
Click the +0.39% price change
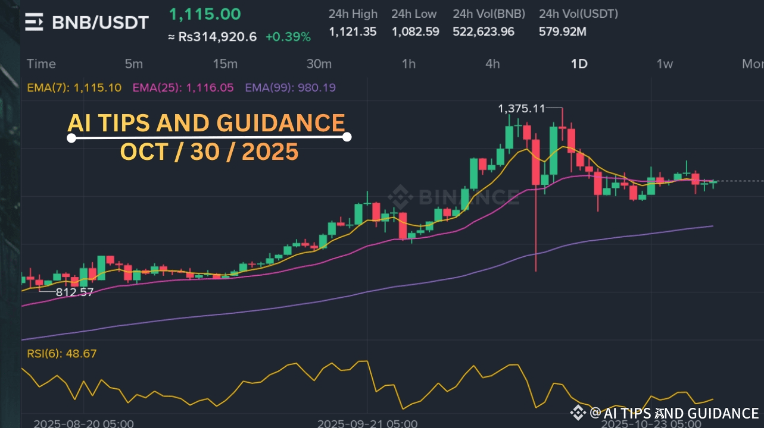point(288,37)
